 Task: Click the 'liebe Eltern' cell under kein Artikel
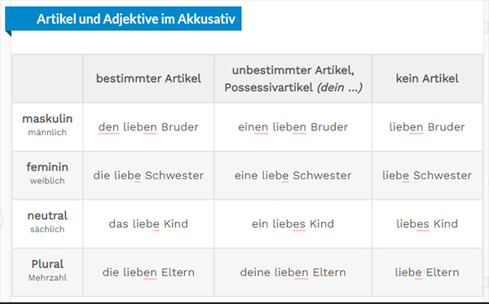(427, 272)
